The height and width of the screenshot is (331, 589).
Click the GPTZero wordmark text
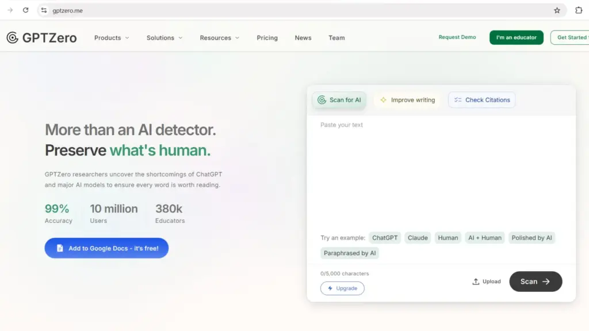point(49,38)
